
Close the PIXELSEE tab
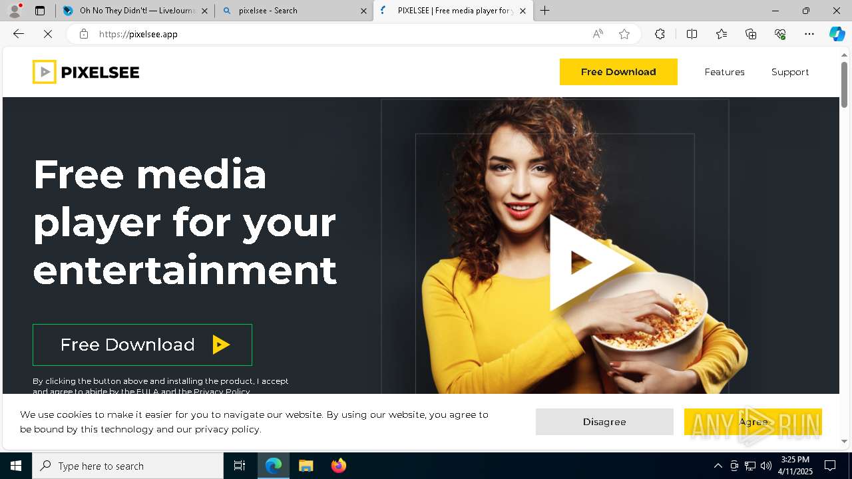[x=523, y=11]
